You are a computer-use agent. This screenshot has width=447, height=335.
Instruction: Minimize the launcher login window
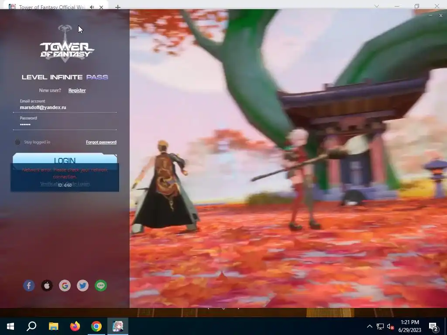[431, 15]
